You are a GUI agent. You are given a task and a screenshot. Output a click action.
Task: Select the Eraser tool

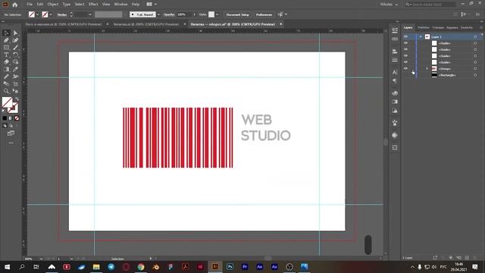[7, 62]
